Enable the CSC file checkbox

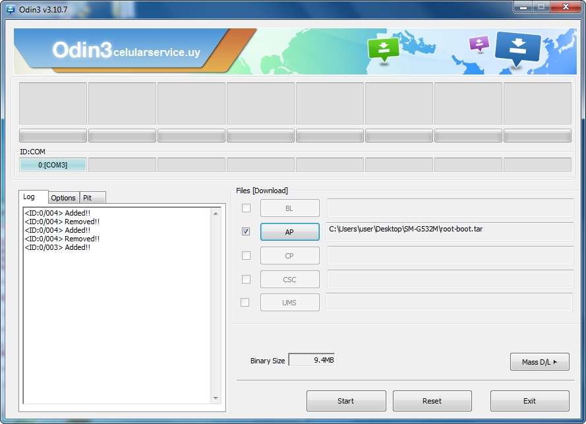point(246,279)
